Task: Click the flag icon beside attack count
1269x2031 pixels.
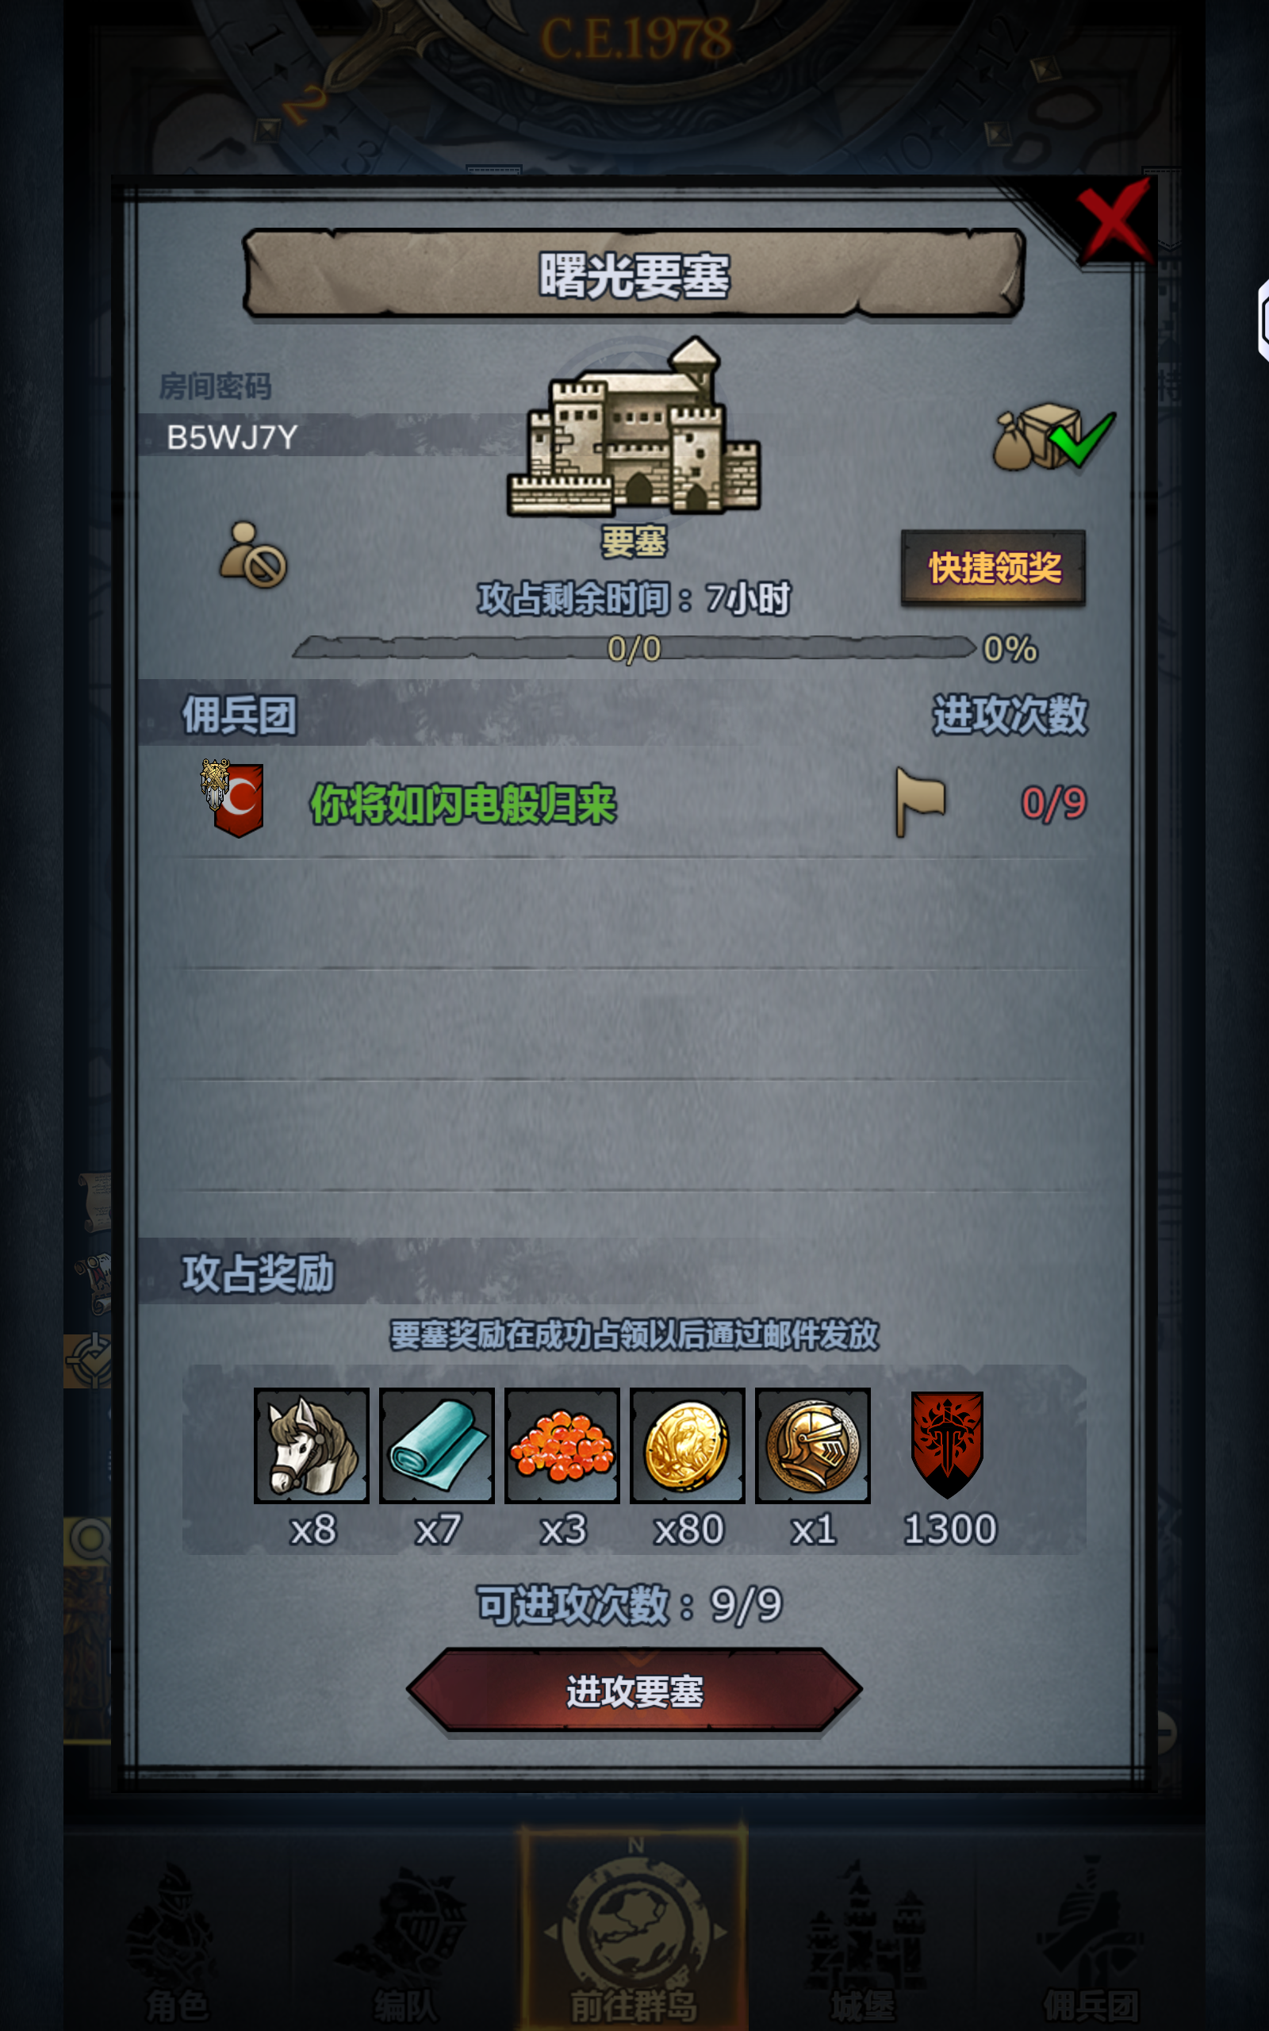Action: pos(919,800)
